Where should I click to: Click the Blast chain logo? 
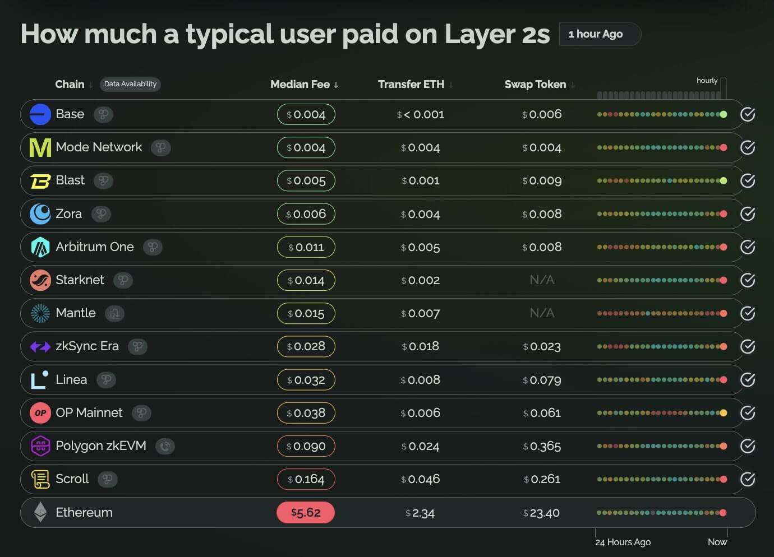click(x=40, y=181)
